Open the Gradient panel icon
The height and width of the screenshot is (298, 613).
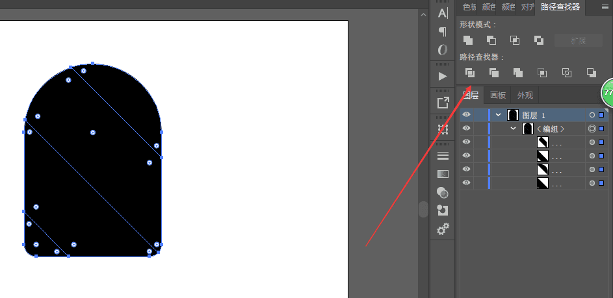point(443,174)
